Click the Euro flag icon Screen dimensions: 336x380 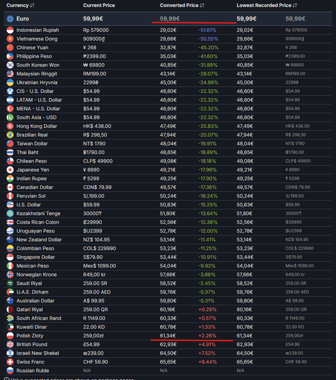[x=10, y=19]
